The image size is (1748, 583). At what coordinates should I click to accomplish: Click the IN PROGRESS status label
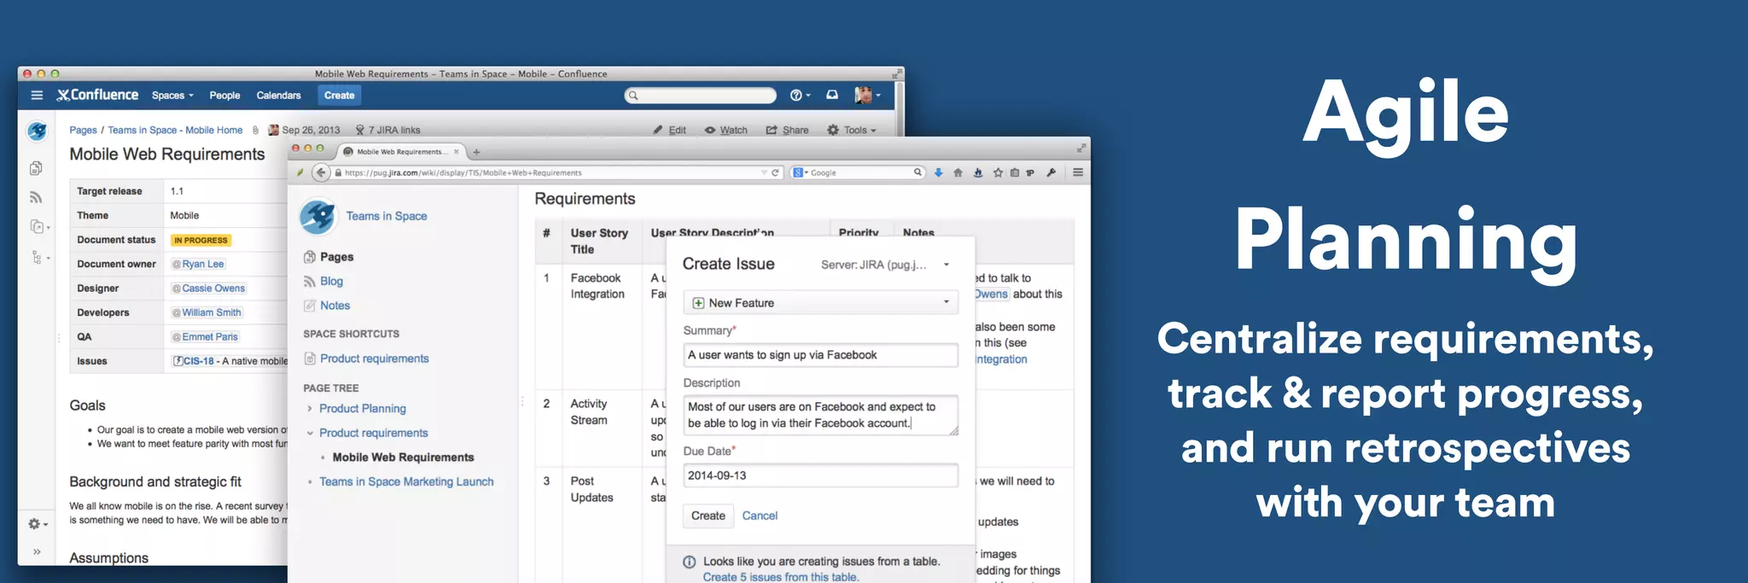click(201, 241)
